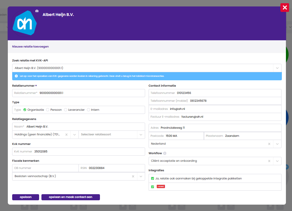Viewport: 292px width, 211px height.
Task: Click the camera icon to change logo
Action: (37, 11)
